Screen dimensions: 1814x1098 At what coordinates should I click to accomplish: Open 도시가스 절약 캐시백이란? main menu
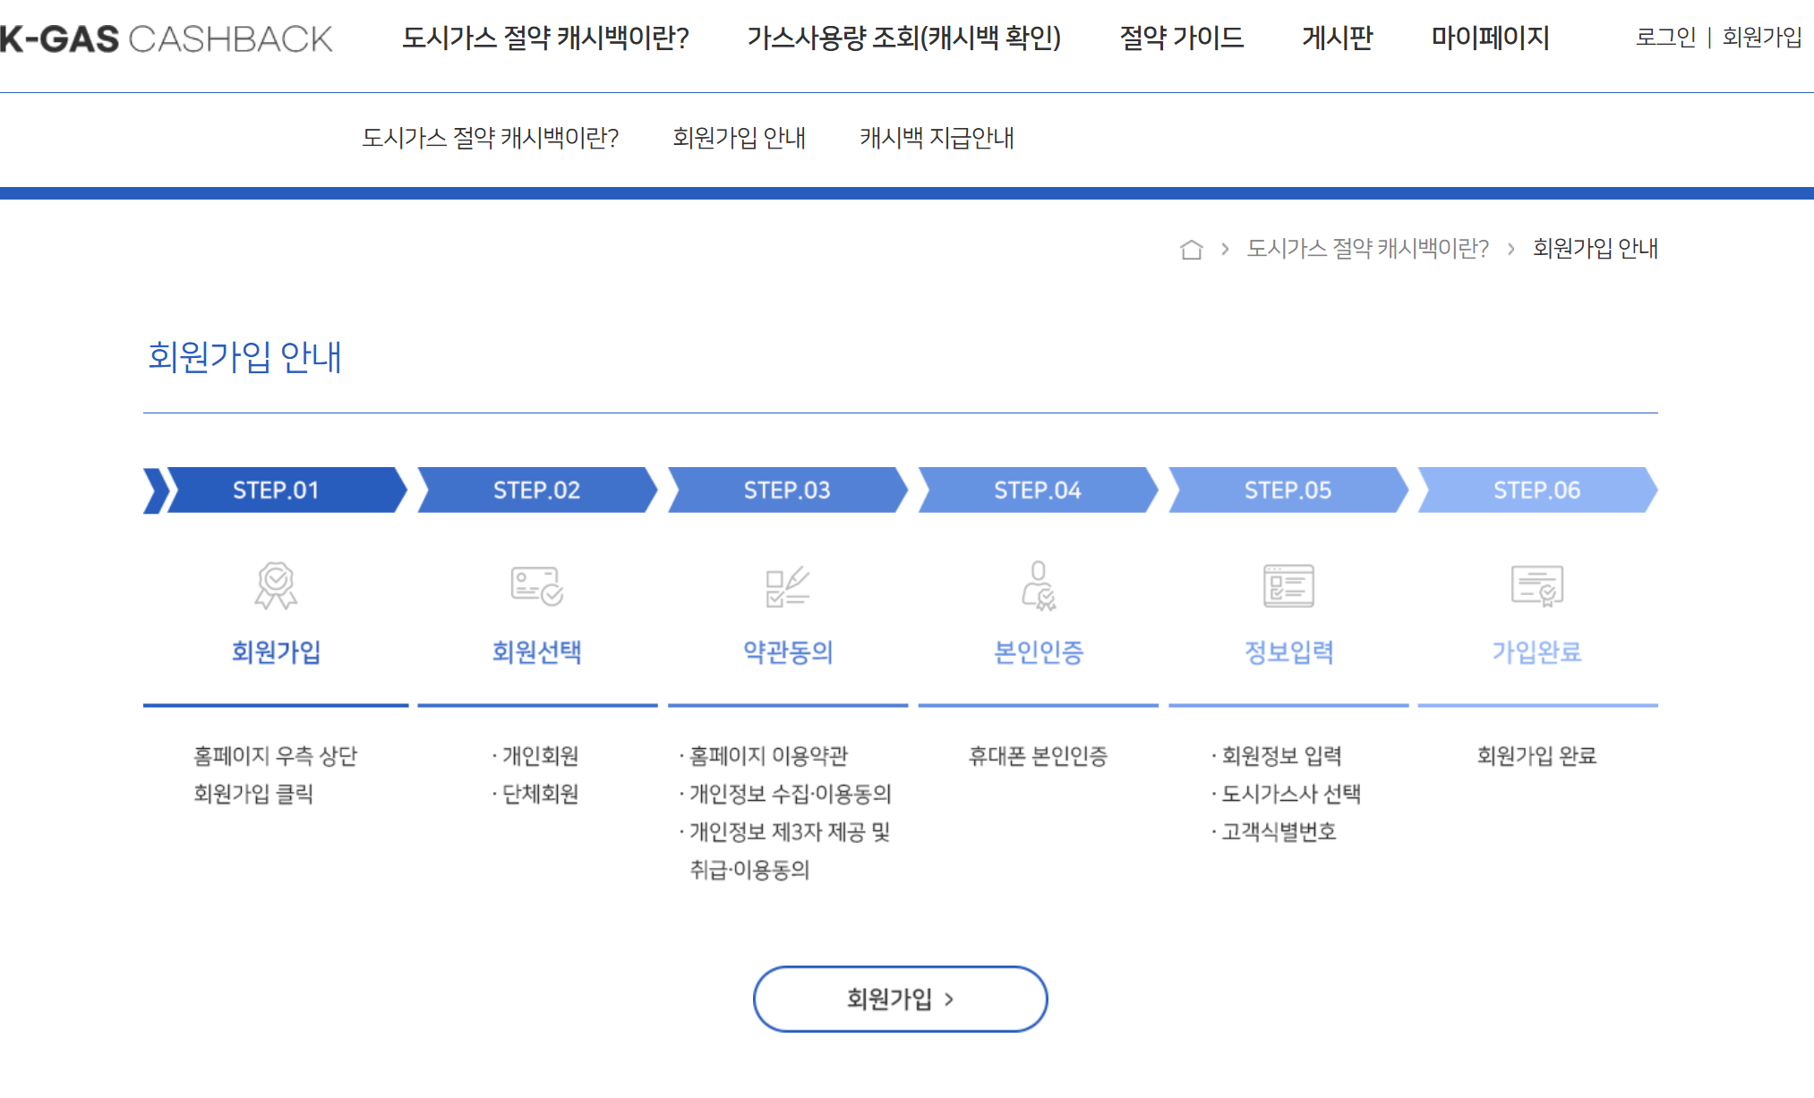click(x=545, y=38)
